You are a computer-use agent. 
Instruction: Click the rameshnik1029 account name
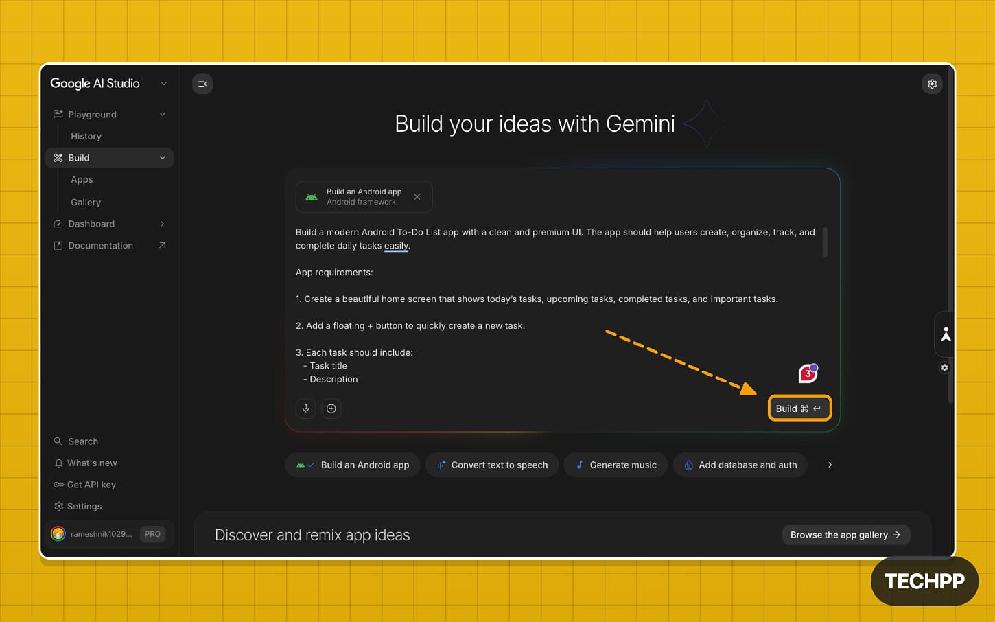[101, 534]
